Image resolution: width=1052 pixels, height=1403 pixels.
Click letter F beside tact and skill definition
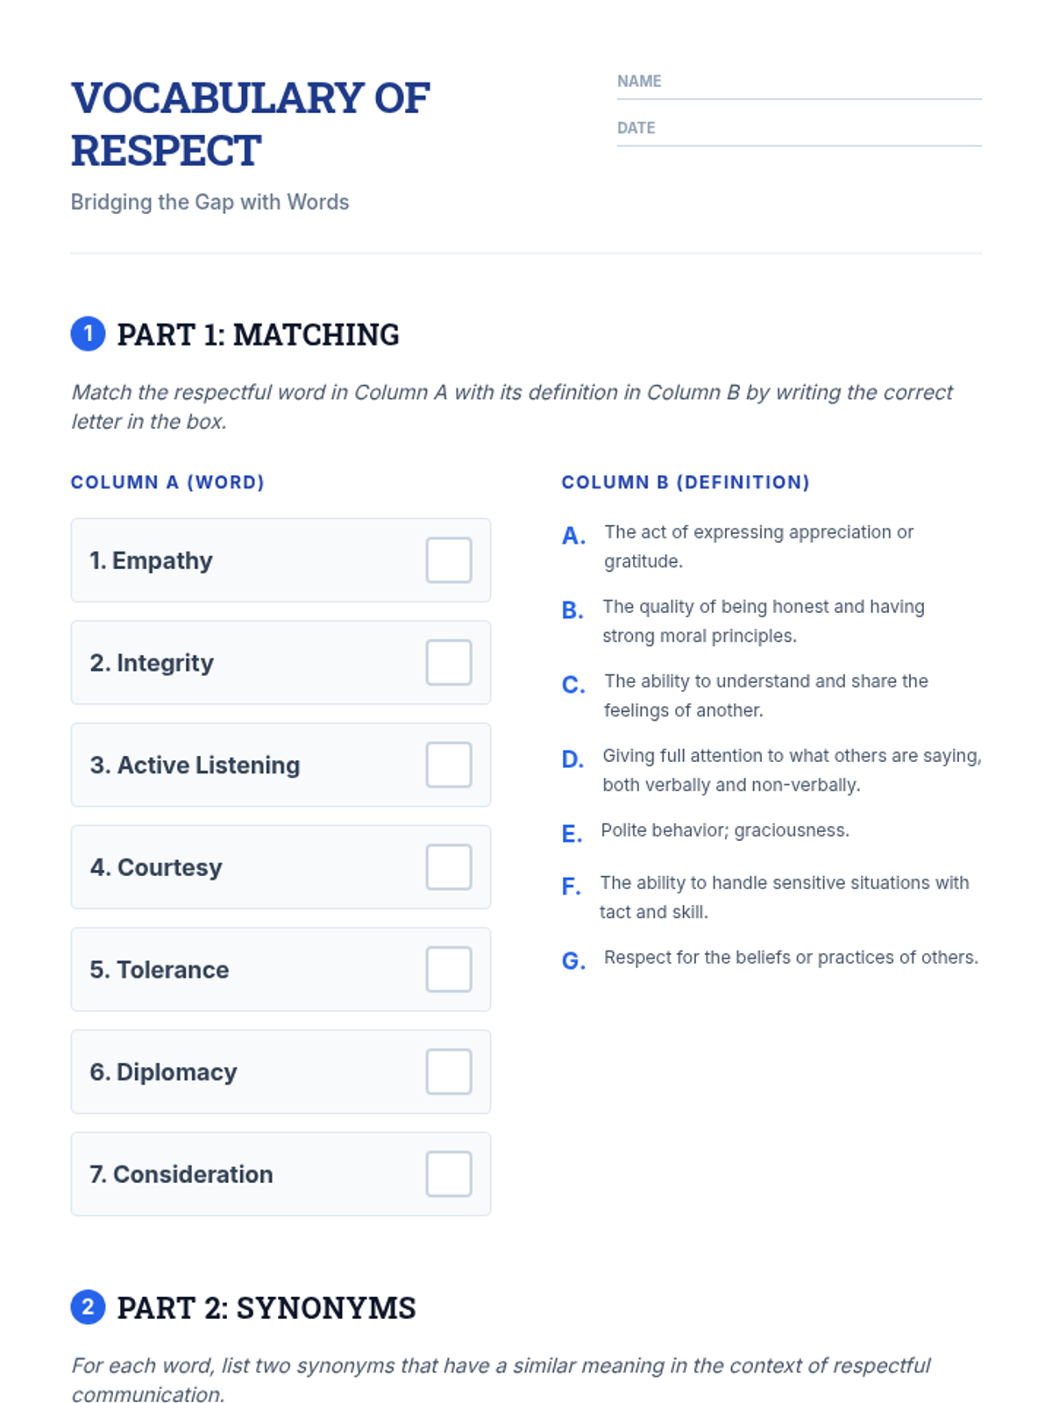(572, 887)
